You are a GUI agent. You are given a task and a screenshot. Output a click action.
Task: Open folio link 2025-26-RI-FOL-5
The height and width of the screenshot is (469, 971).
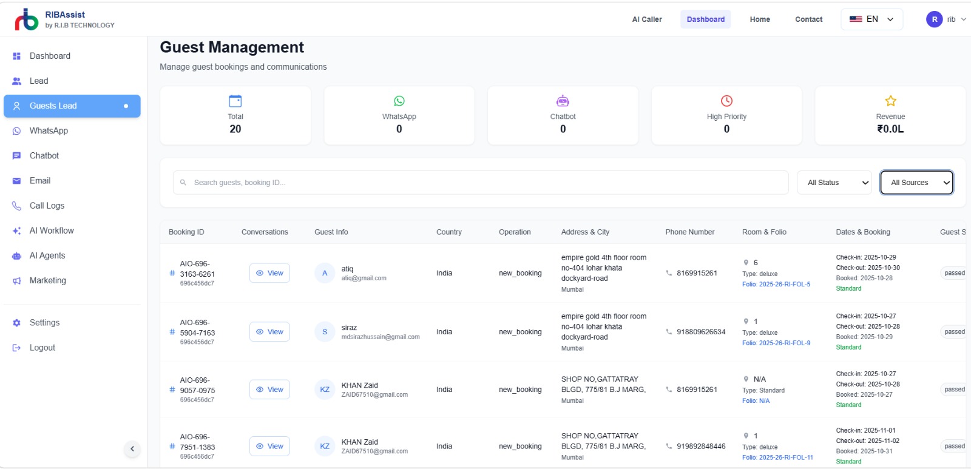[x=776, y=285]
